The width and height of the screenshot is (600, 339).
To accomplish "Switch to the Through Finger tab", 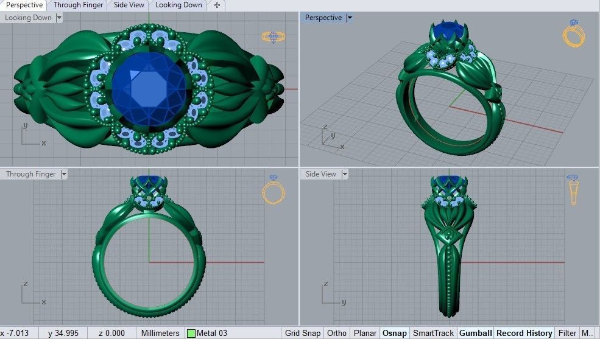I will point(78,5).
